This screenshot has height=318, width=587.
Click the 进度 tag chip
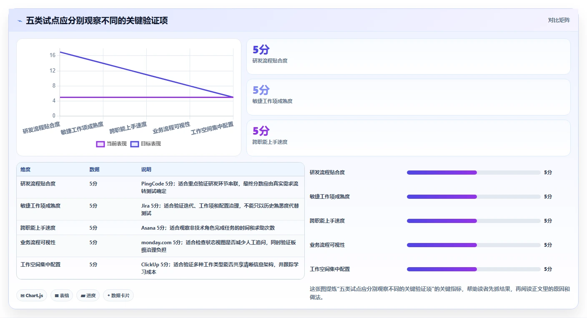pos(88,295)
